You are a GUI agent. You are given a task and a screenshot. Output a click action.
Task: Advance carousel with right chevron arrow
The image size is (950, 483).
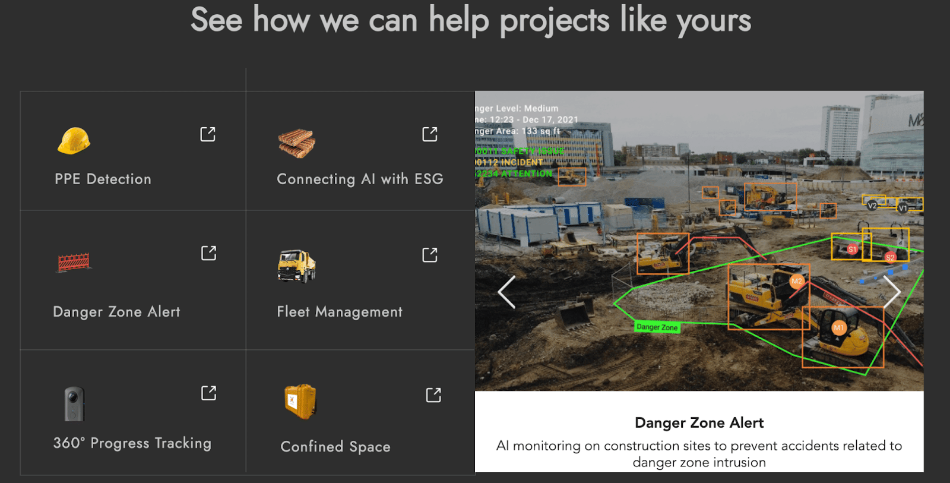892,292
